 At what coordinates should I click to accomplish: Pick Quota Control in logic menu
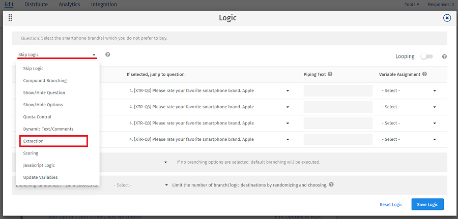[x=37, y=117]
